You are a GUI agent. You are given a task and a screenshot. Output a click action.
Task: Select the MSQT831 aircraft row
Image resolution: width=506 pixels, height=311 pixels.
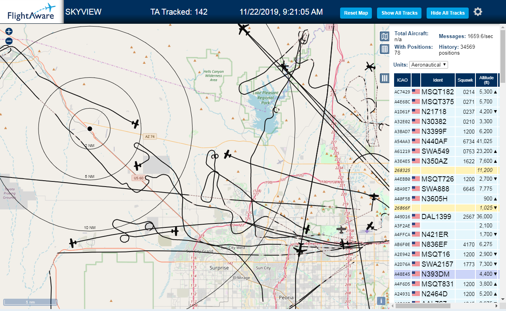click(446, 284)
